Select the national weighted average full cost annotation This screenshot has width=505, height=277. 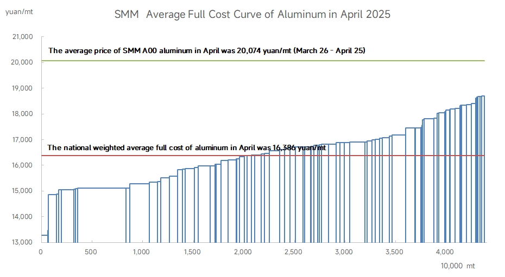(186, 147)
